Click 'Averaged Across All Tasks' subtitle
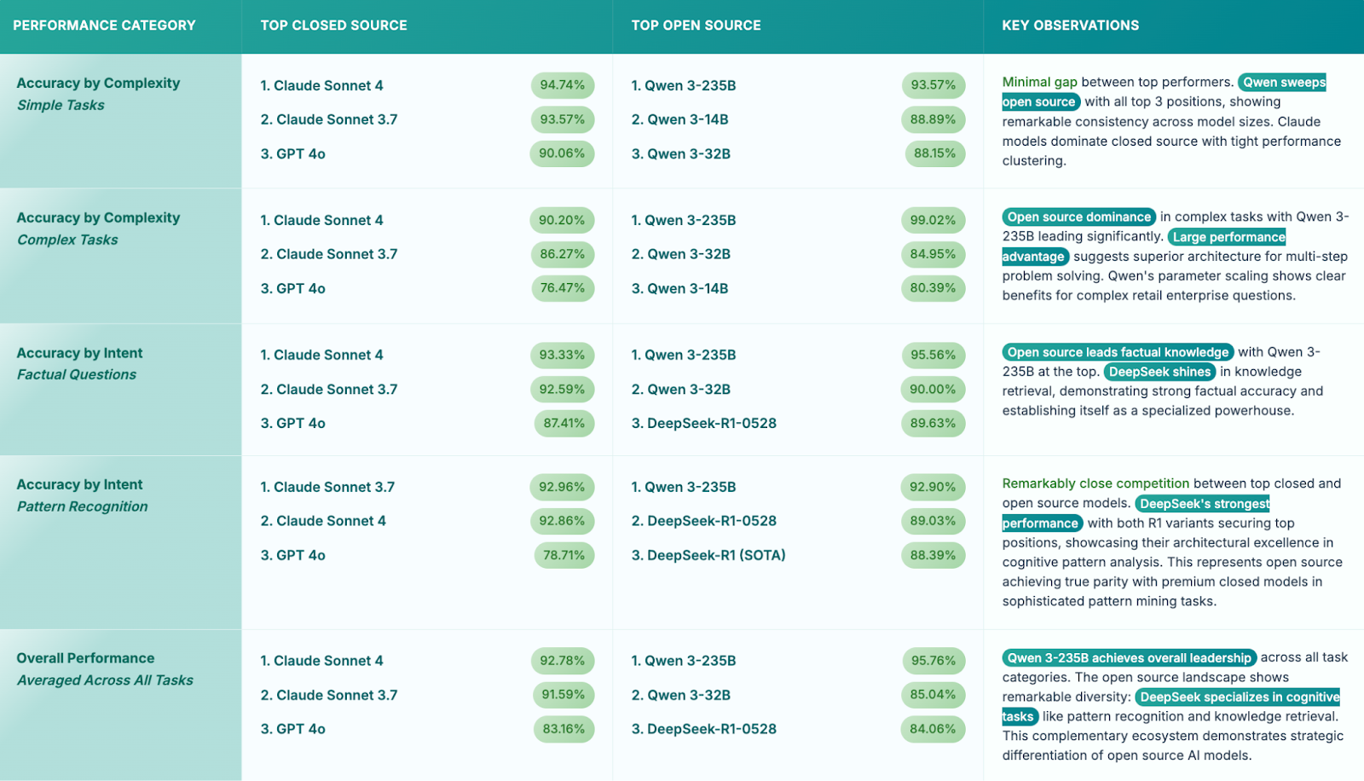Screen dimensions: 1364x781 pyautogui.click(x=105, y=680)
